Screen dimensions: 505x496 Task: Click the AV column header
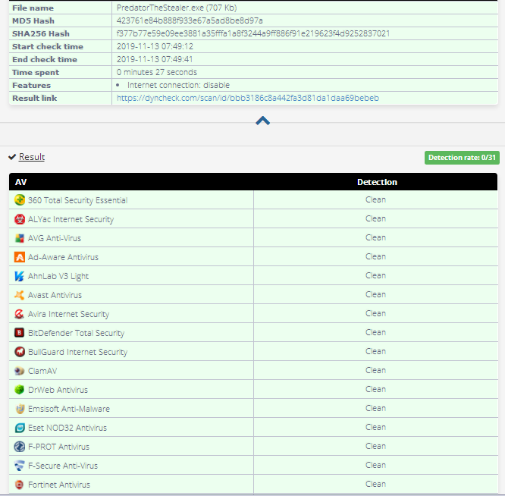point(21,182)
